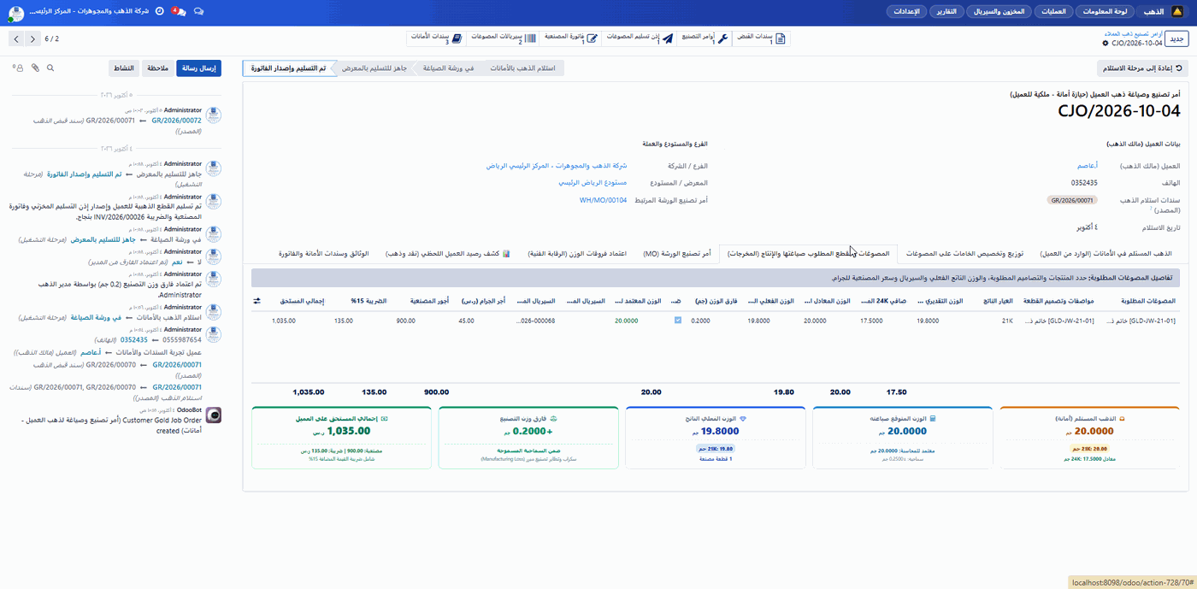1197x589 pixels.
Task: Open the activities clock icon
Action: (159, 11)
